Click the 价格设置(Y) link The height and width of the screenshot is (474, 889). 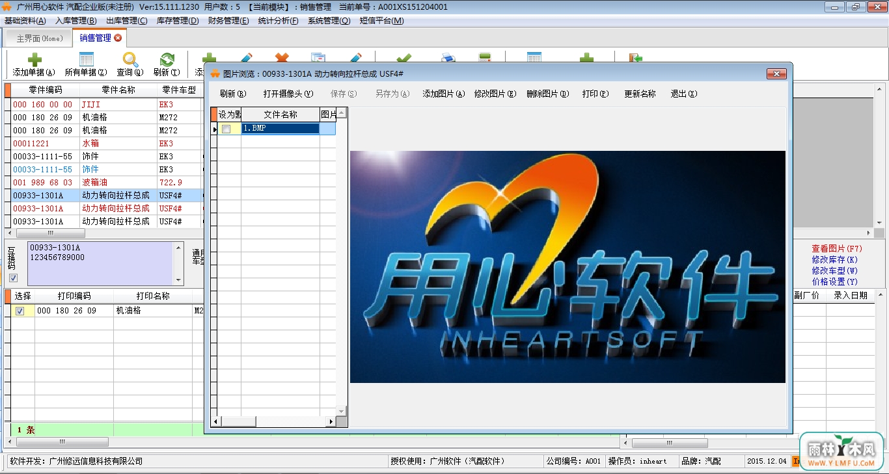[x=834, y=282]
